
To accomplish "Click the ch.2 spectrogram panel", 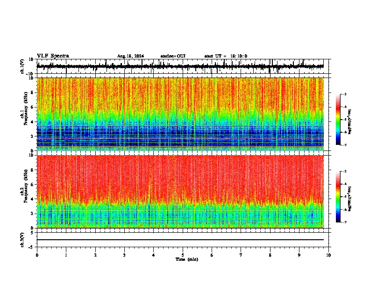I will 180,192.
